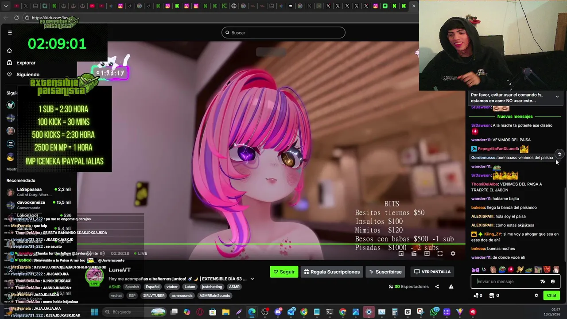Click the 30 Espectadores viewer count

[x=408, y=287]
